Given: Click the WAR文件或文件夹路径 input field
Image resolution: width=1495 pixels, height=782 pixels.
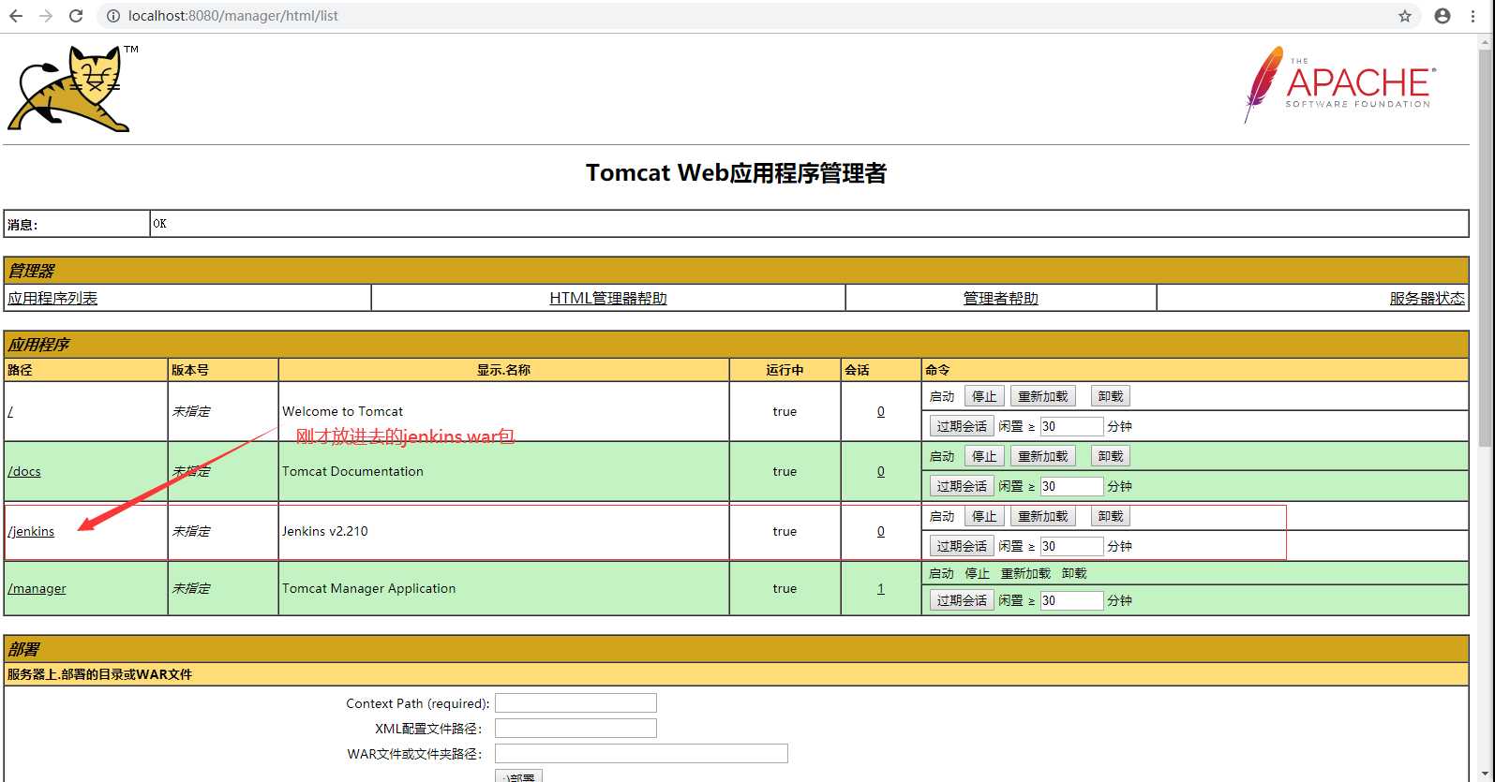Looking at the screenshot, I should coord(641,754).
